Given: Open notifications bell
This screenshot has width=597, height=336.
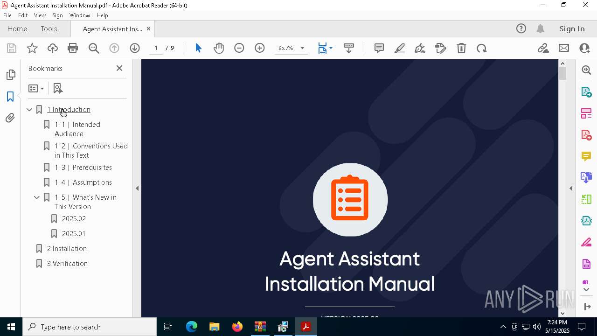Looking at the screenshot, I should point(541,29).
